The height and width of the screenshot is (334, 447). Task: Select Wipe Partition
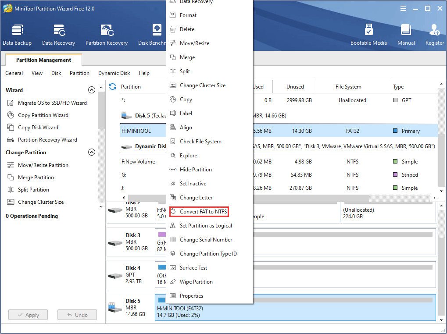point(210,281)
